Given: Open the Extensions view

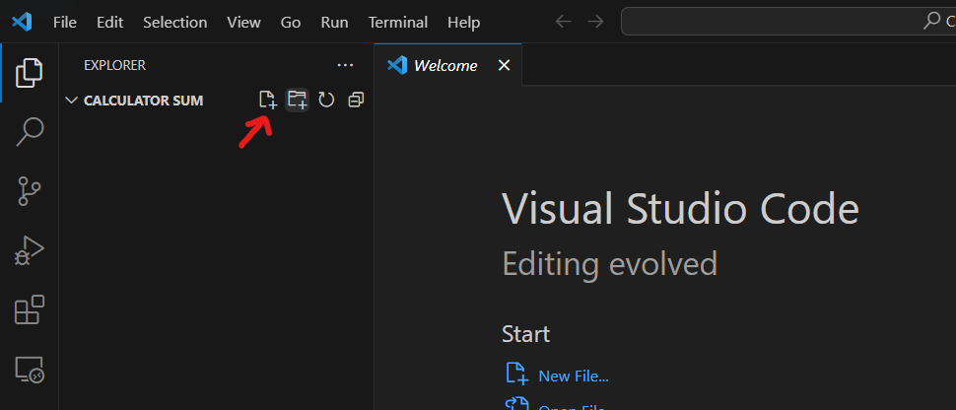Looking at the screenshot, I should click(x=30, y=310).
